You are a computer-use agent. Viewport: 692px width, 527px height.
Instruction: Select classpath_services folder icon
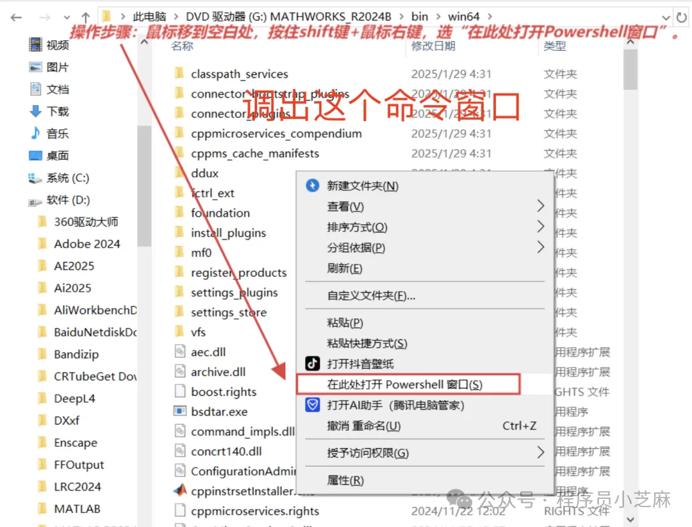[x=179, y=73]
